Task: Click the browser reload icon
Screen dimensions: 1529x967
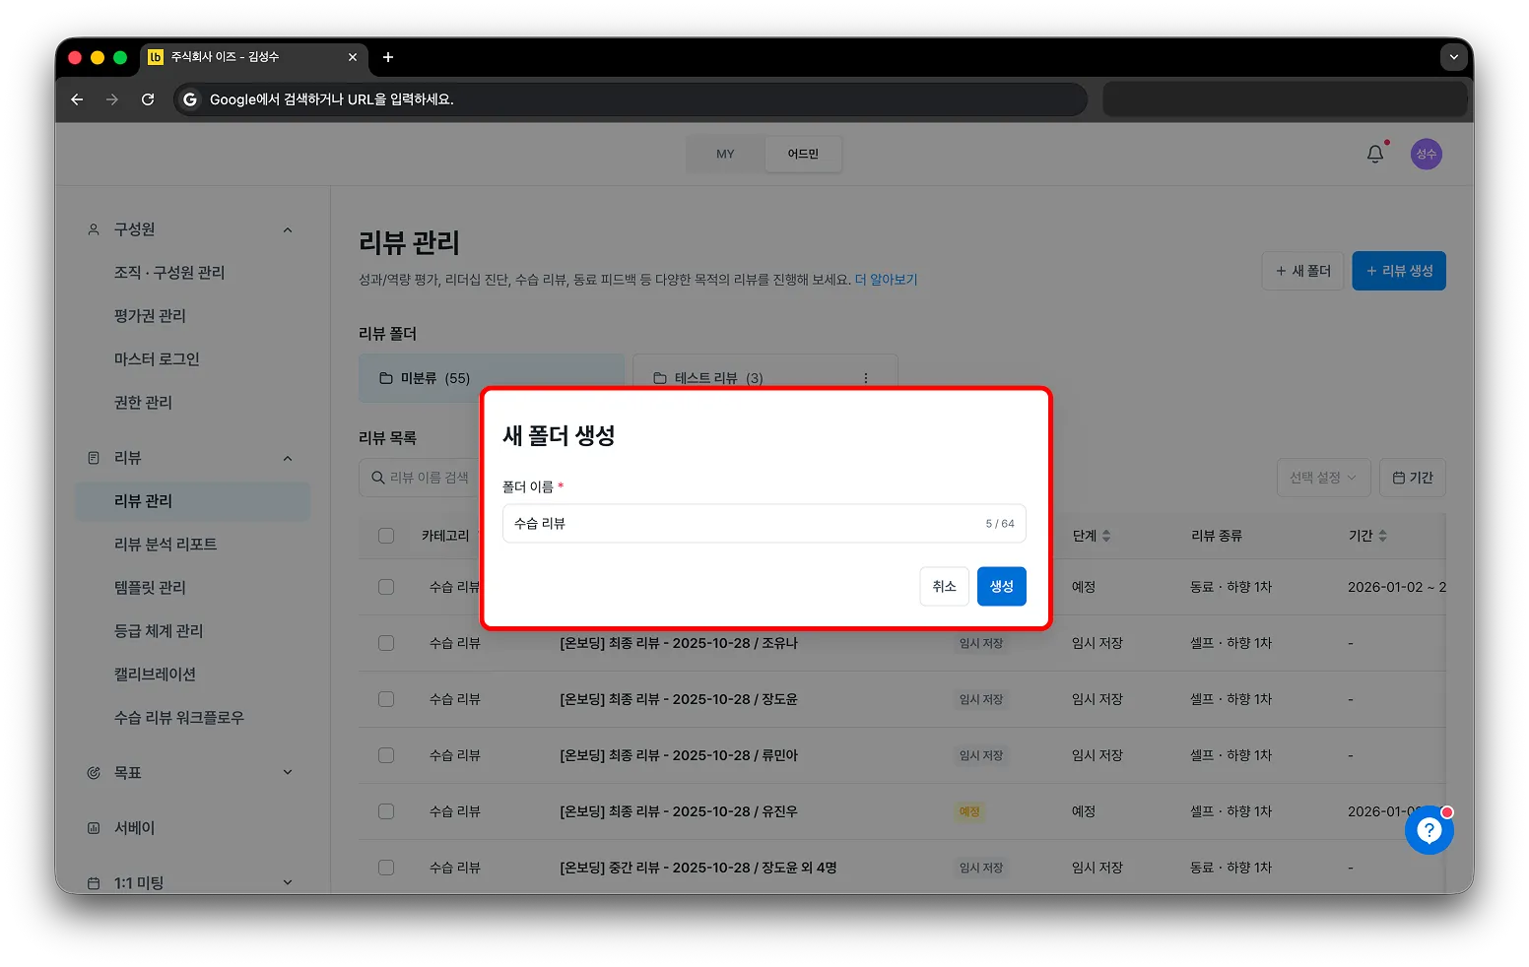Action: pyautogui.click(x=148, y=99)
